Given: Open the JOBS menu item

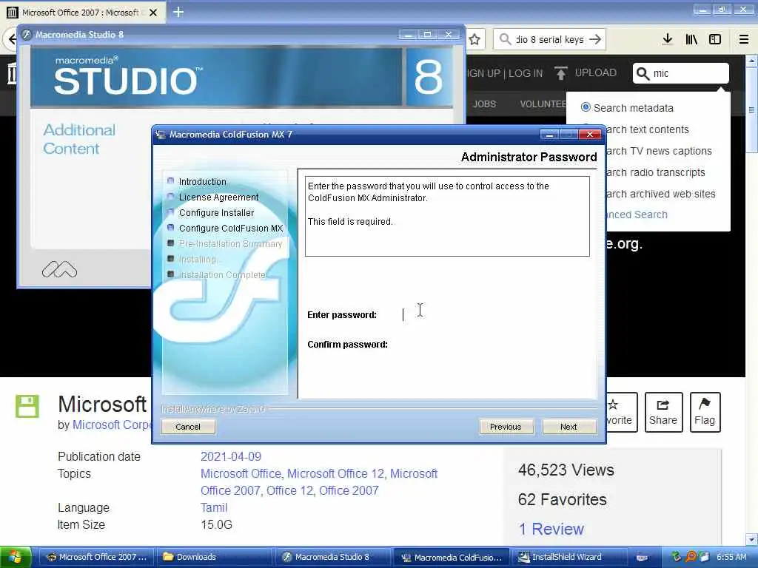Looking at the screenshot, I should 484,104.
